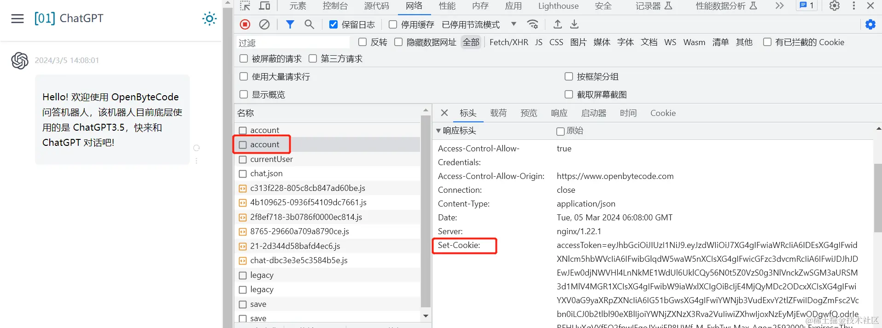This screenshot has width=882, height=328.
Task: Open network settings blue gear
Action: click(870, 24)
